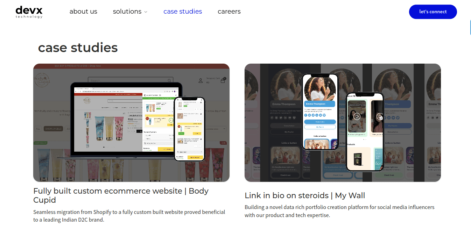Open the careers page
The image size is (471, 230).
pyautogui.click(x=229, y=12)
